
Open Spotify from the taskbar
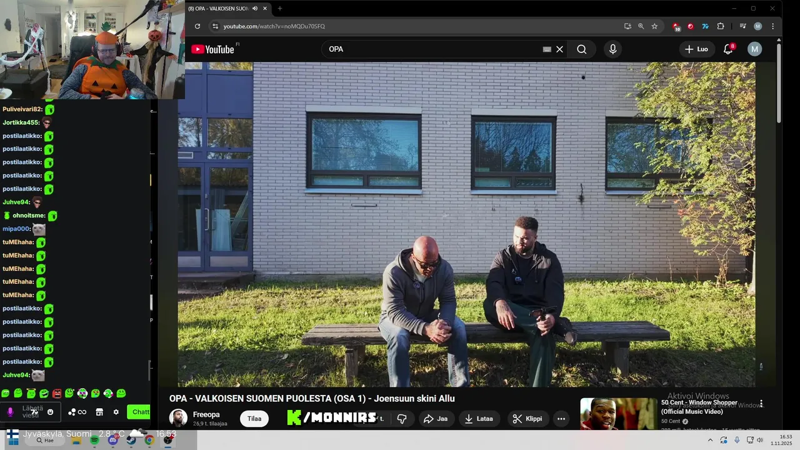click(94, 440)
